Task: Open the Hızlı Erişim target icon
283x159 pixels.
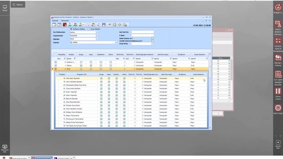Action: tap(278, 108)
